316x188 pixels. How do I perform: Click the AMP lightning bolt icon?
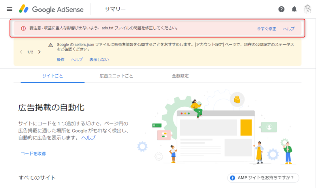233,178
